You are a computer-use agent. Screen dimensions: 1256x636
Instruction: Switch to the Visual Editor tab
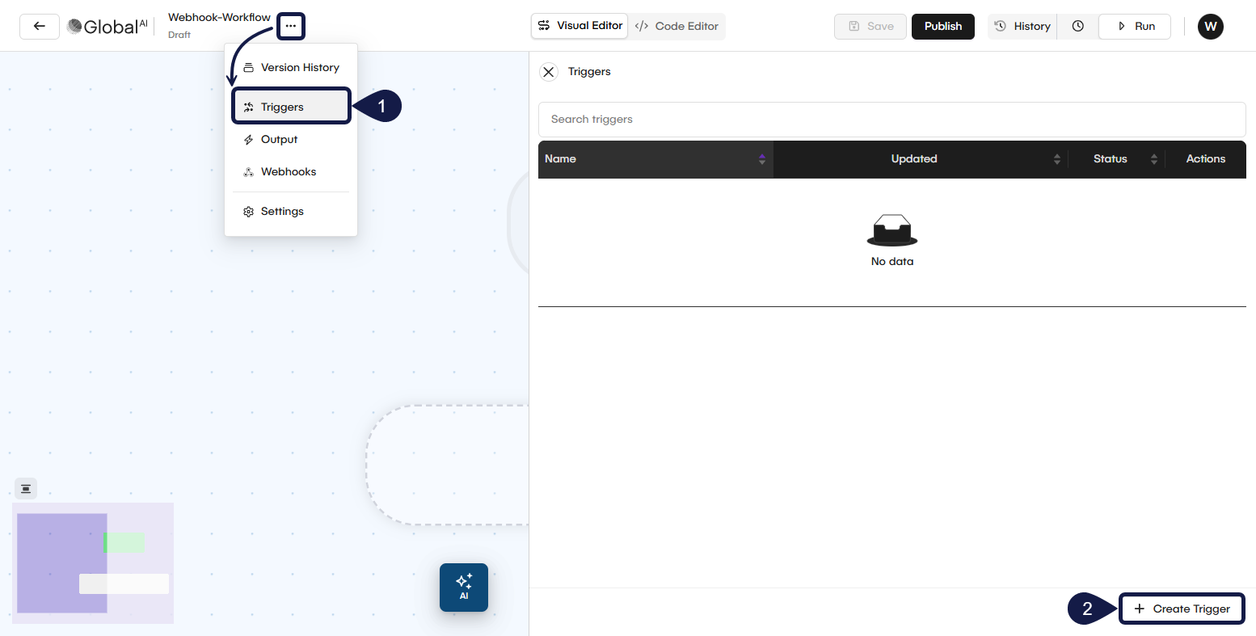[x=580, y=26]
